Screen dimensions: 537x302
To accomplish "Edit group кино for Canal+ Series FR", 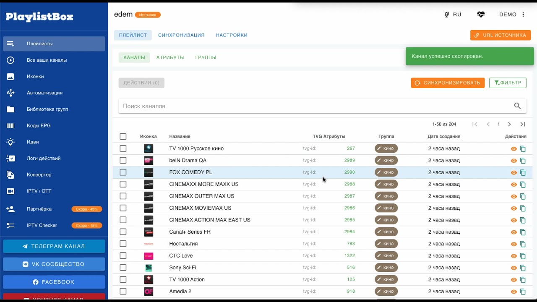I will pos(386,232).
